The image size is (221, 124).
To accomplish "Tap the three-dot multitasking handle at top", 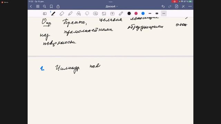I will tap(110, 2).
